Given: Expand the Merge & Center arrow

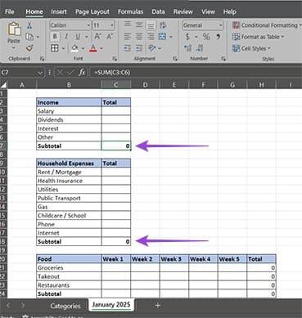Looking at the screenshot, I should pyautogui.click(x=171, y=37).
